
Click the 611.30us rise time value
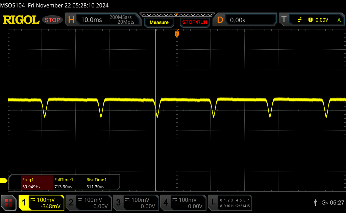pos(95,187)
